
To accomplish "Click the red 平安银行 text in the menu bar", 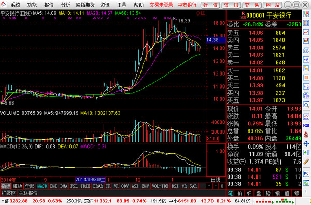I will coord(187,5).
